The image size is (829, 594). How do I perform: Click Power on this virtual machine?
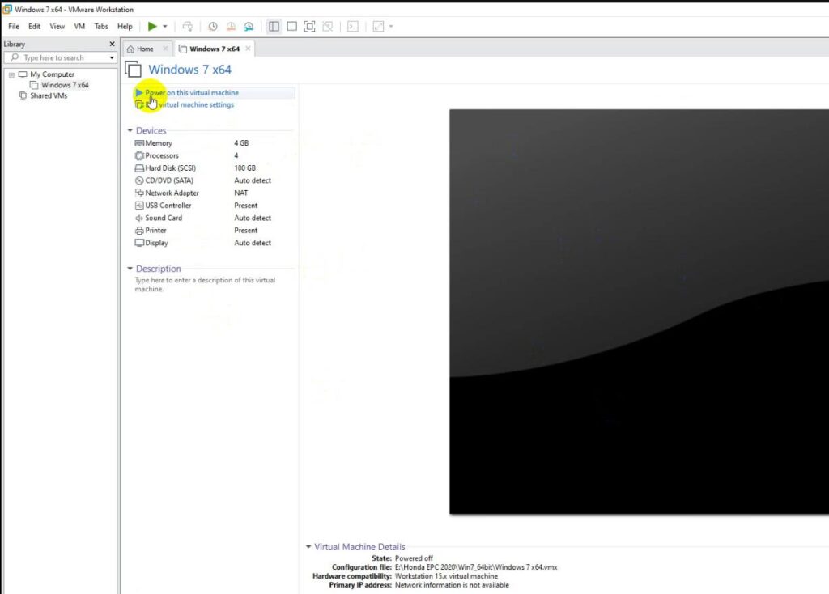point(191,92)
